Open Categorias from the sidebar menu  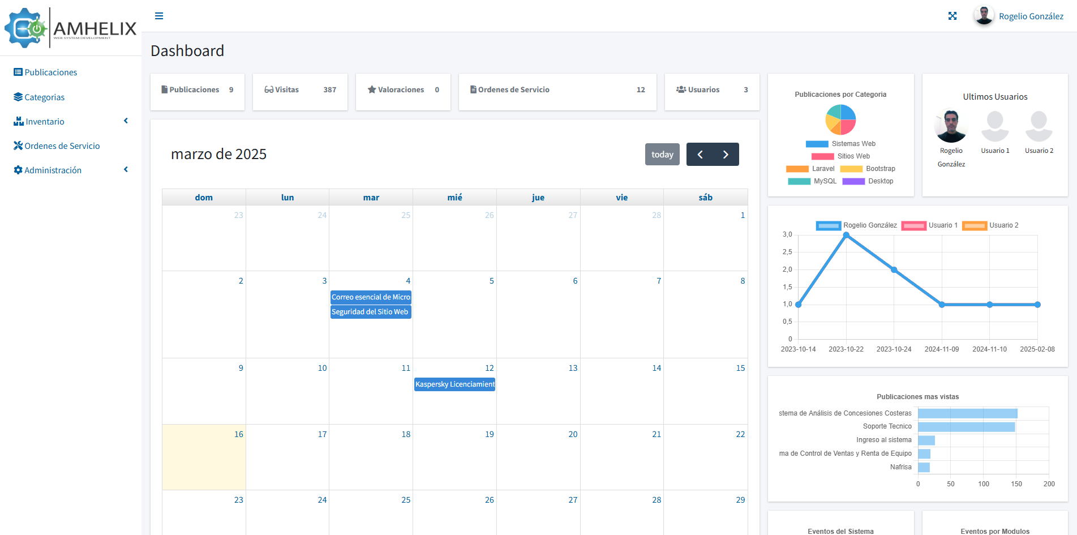[x=45, y=97]
